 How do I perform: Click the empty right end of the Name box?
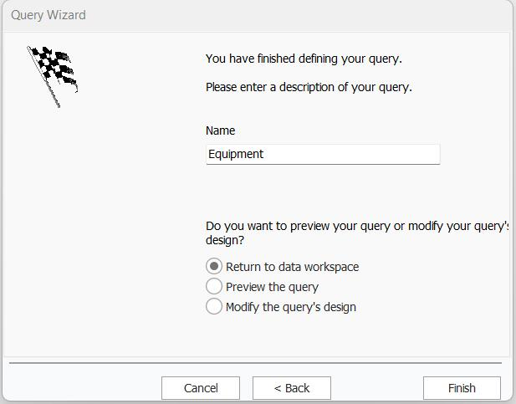click(401, 154)
